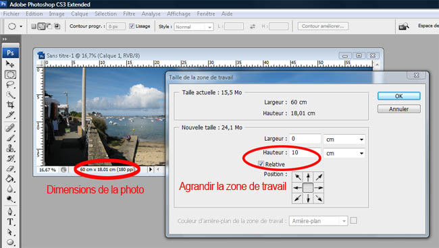Image resolution: width=439 pixels, height=248 pixels.
Task: Open the Largeur unit dropdown (cm)
Action: 344,139
